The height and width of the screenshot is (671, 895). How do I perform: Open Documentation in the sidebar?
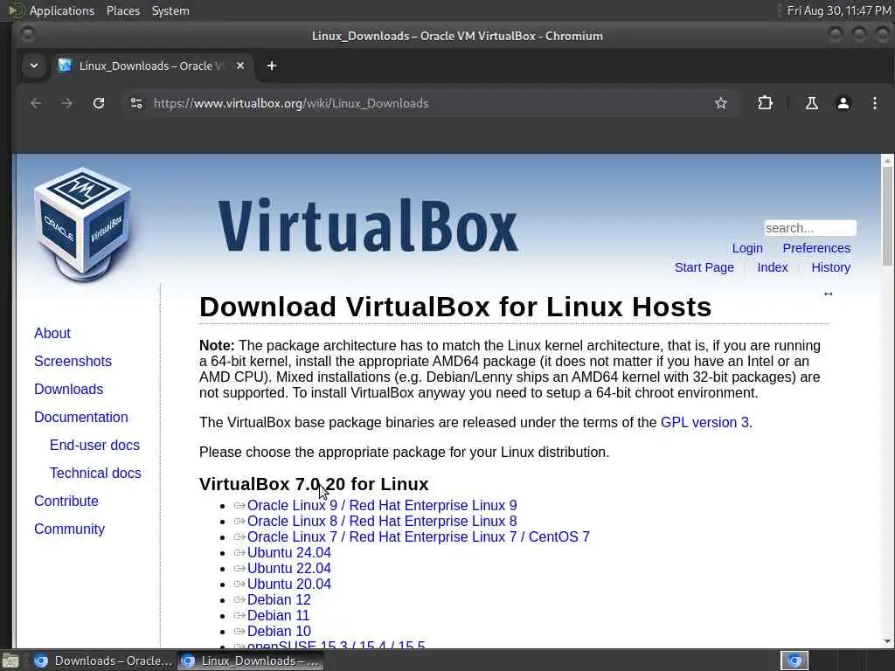click(81, 417)
